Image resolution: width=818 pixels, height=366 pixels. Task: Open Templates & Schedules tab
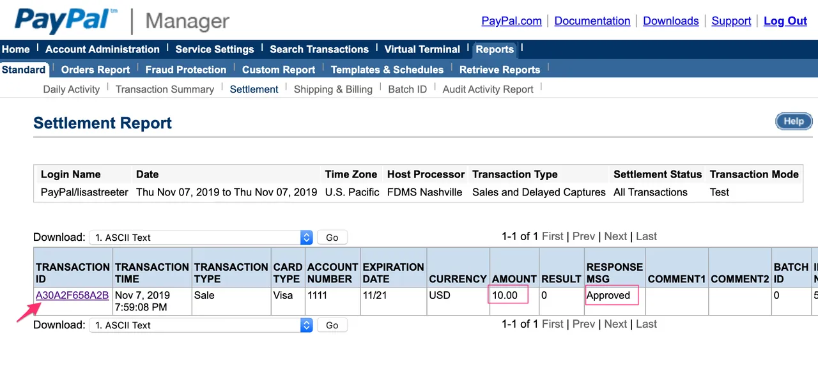(387, 70)
